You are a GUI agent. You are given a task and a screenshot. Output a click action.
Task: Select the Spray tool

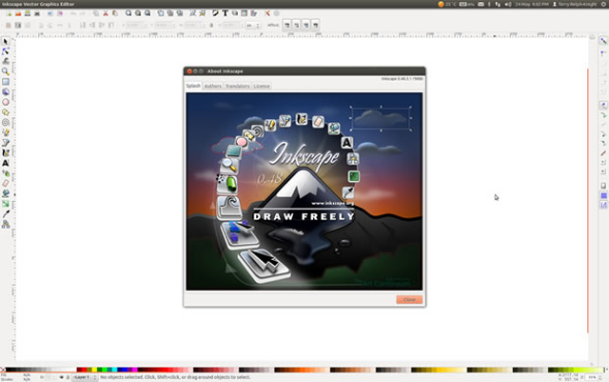pos(6,173)
